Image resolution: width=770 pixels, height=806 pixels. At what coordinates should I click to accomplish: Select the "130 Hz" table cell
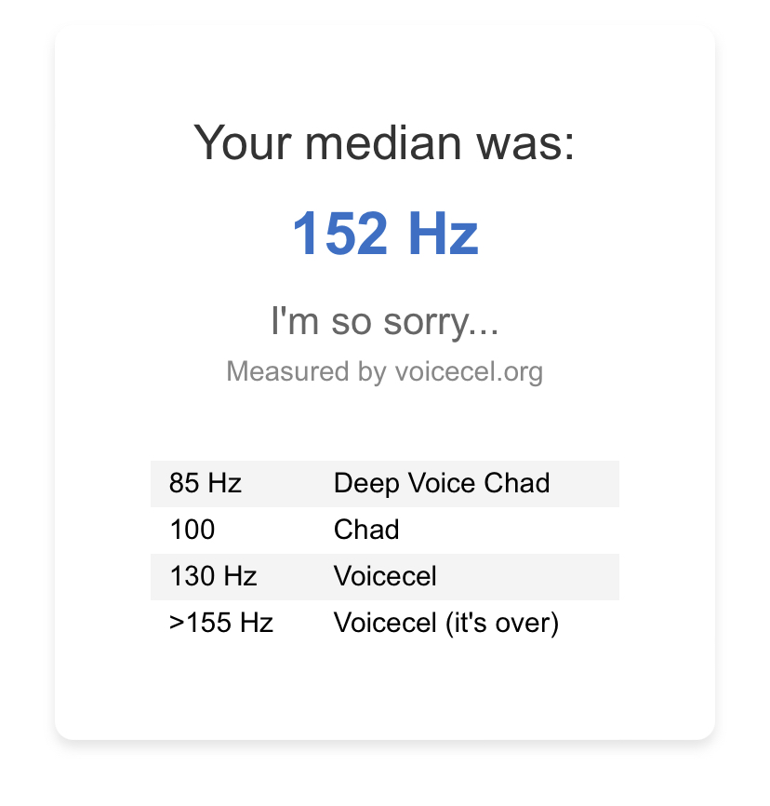(x=213, y=576)
